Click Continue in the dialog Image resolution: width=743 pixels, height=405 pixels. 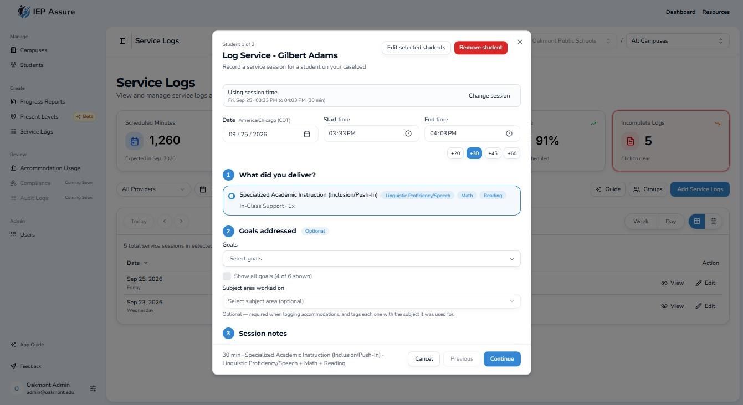502,359
